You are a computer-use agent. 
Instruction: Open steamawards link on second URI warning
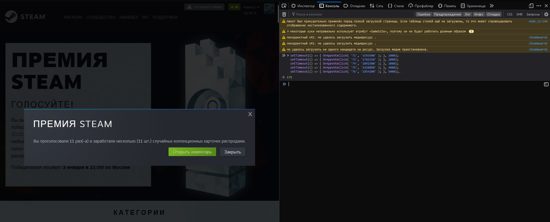(x=538, y=44)
